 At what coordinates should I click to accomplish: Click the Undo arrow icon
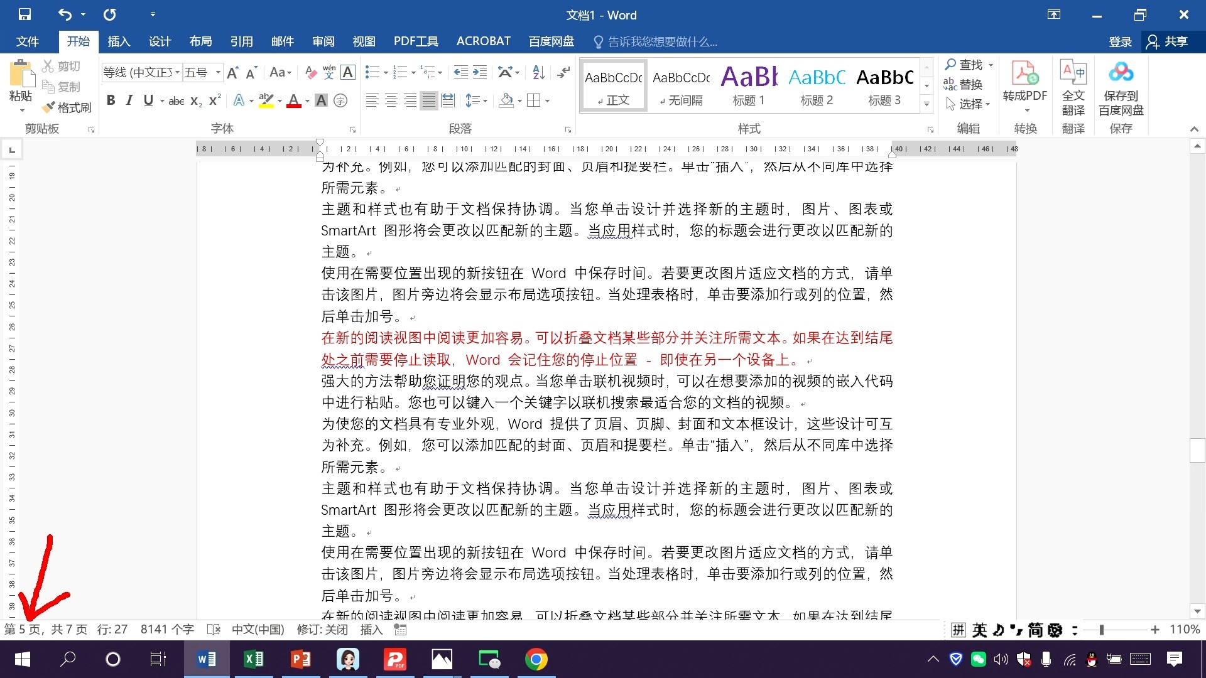point(65,14)
